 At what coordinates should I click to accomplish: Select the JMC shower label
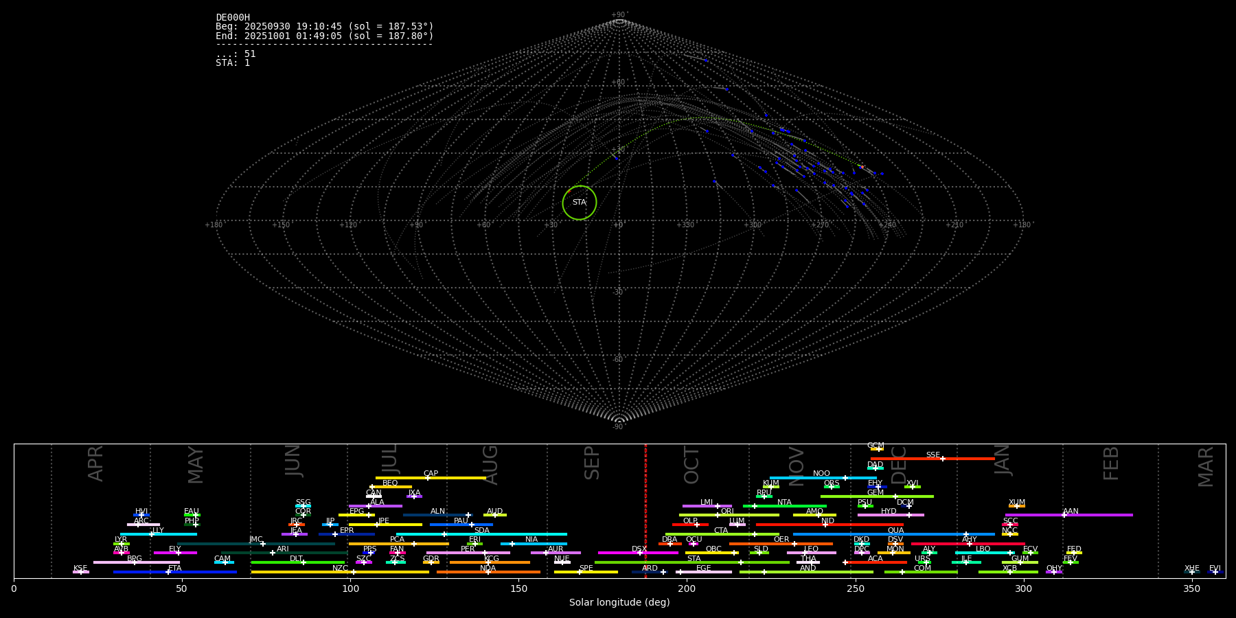(255, 540)
